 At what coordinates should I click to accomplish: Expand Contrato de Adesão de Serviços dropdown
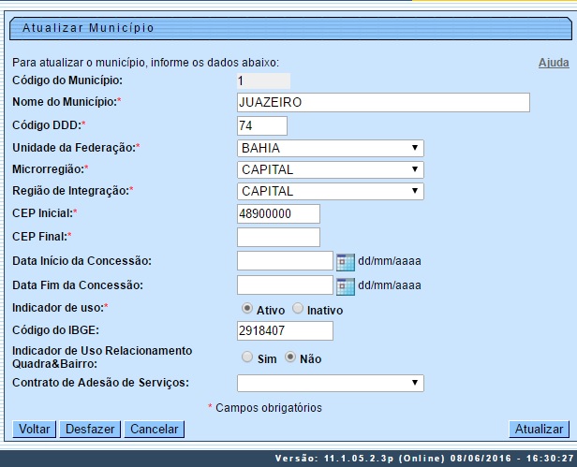[x=330, y=383]
